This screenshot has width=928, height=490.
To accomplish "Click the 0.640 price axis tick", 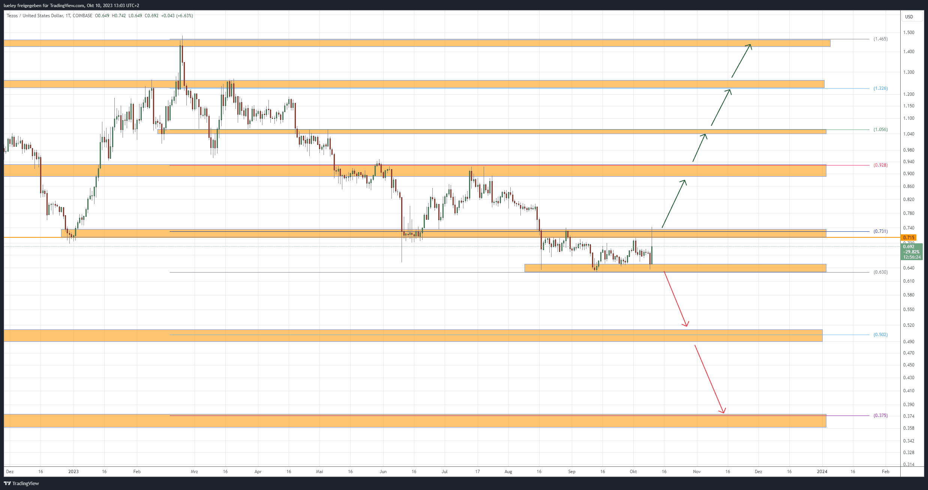I will pos(909,268).
